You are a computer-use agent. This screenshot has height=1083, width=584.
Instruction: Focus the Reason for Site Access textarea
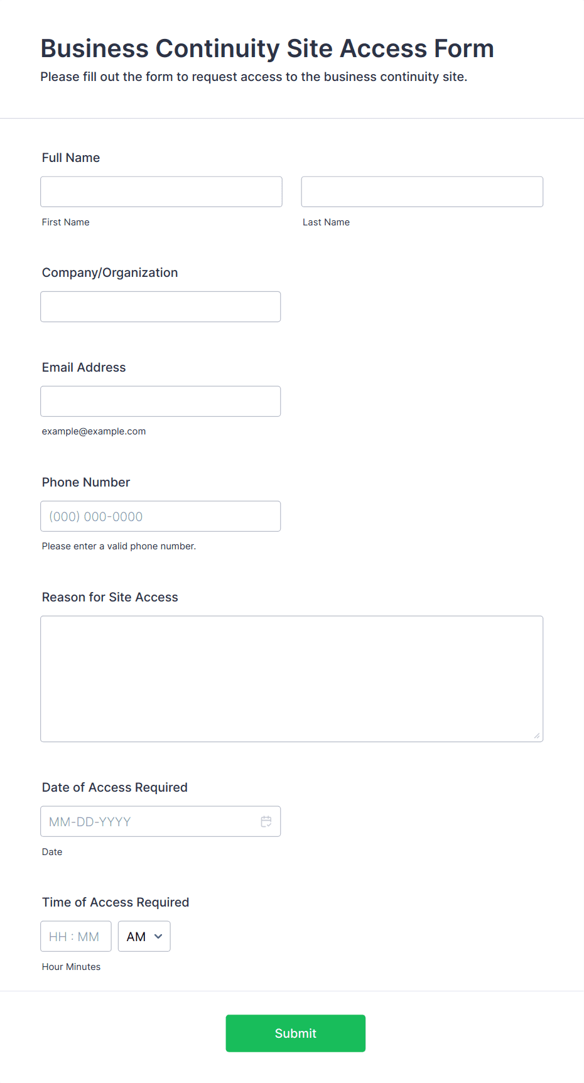coord(292,679)
